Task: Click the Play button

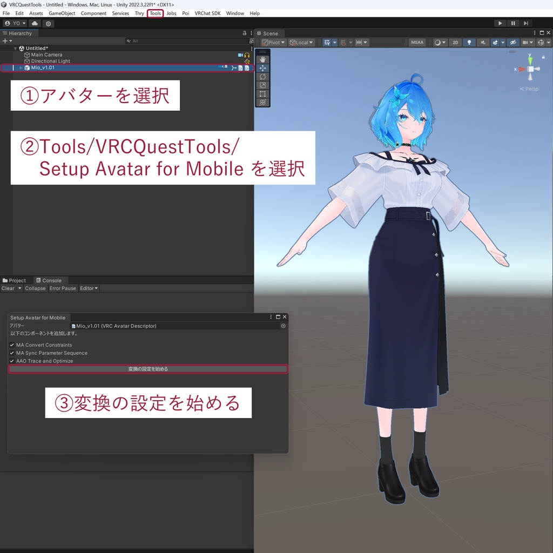Action: [x=500, y=23]
